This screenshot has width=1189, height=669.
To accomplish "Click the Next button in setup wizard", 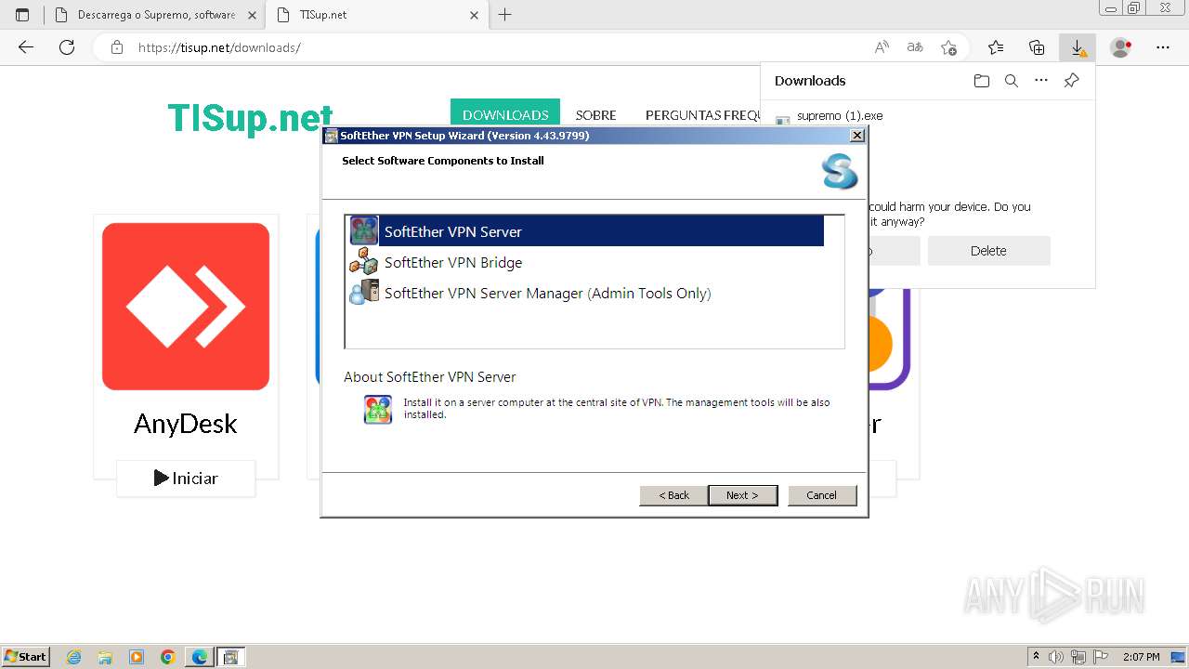I will [742, 495].
